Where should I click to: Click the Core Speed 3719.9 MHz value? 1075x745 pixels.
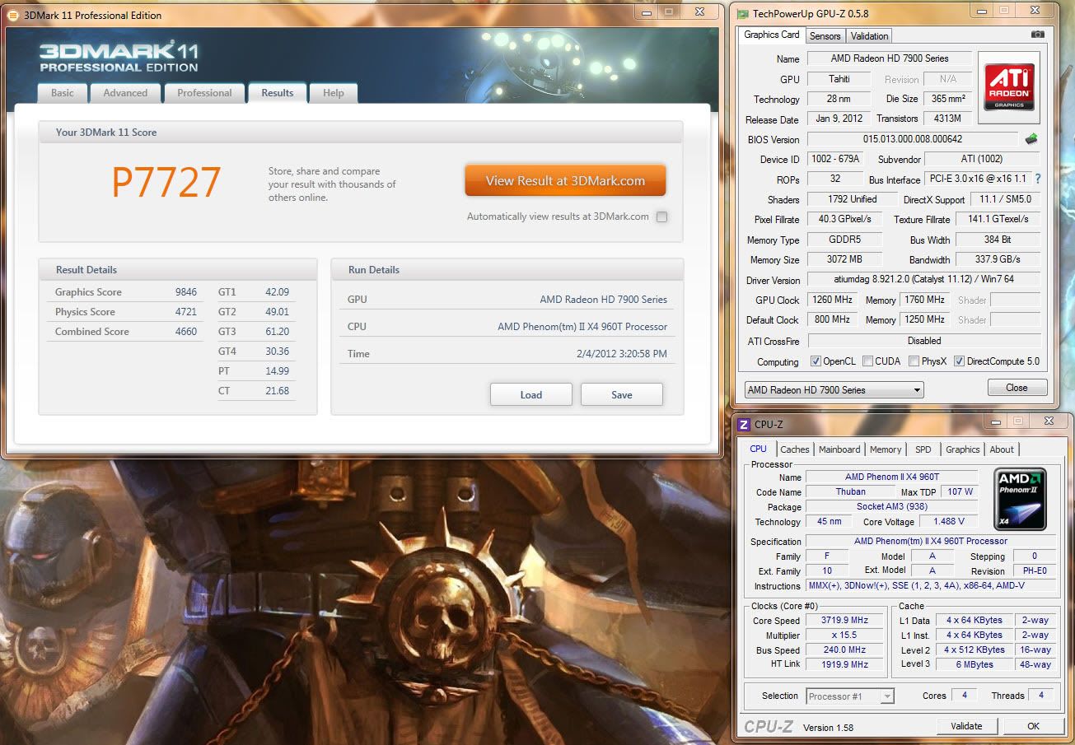point(844,621)
